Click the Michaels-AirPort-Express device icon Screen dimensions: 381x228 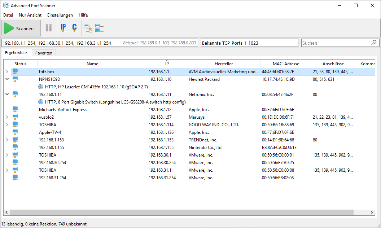tap(15, 109)
